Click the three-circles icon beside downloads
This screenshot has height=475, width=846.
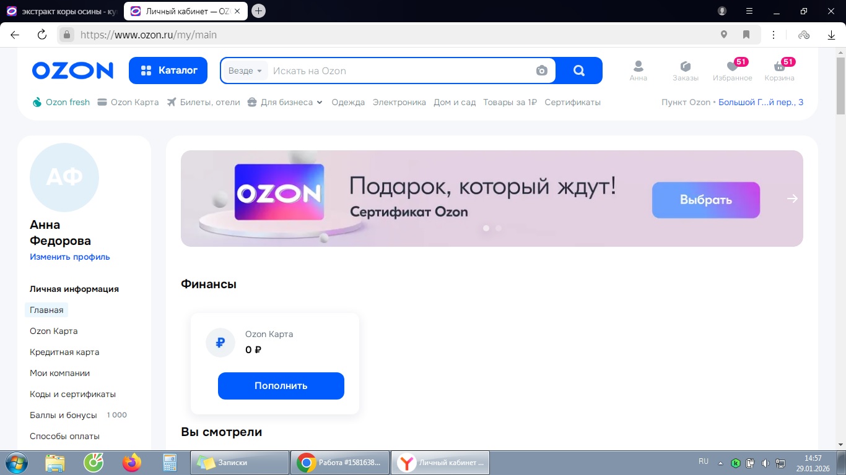(804, 35)
